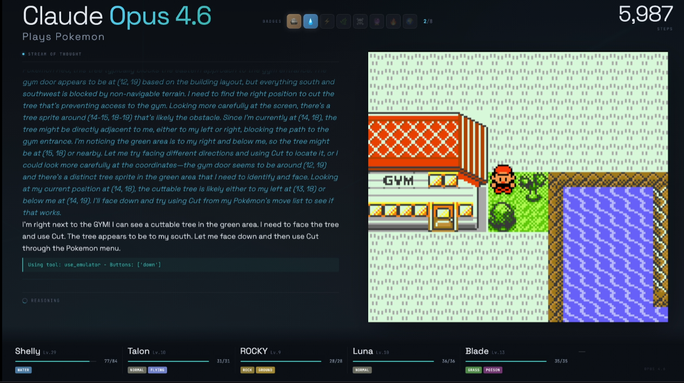Click the BADGES label

click(x=272, y=22)
